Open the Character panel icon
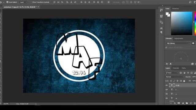This screenshot has height=110, width=196. [161, 28]
